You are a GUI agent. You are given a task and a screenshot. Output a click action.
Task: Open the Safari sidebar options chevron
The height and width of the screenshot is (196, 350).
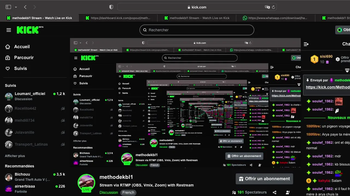[x=16, y=7]
